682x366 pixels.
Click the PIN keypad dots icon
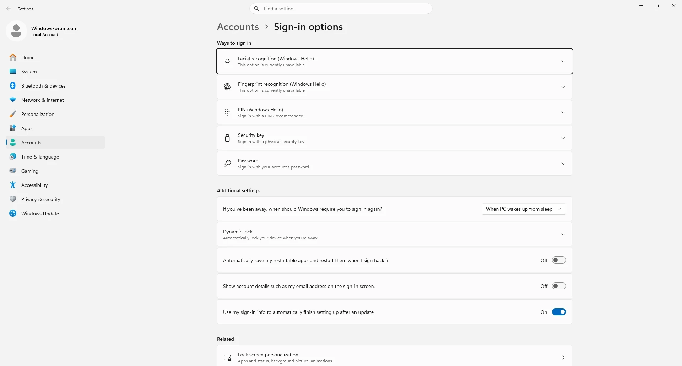(x=227, y=112)
